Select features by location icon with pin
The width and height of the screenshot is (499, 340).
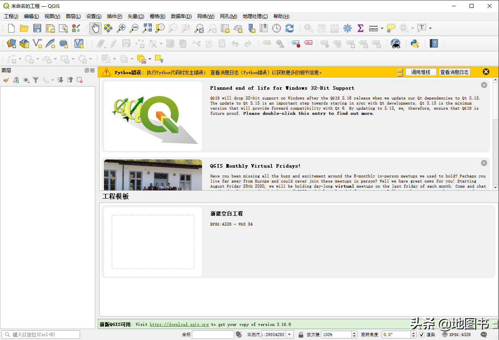click(159, 59)
